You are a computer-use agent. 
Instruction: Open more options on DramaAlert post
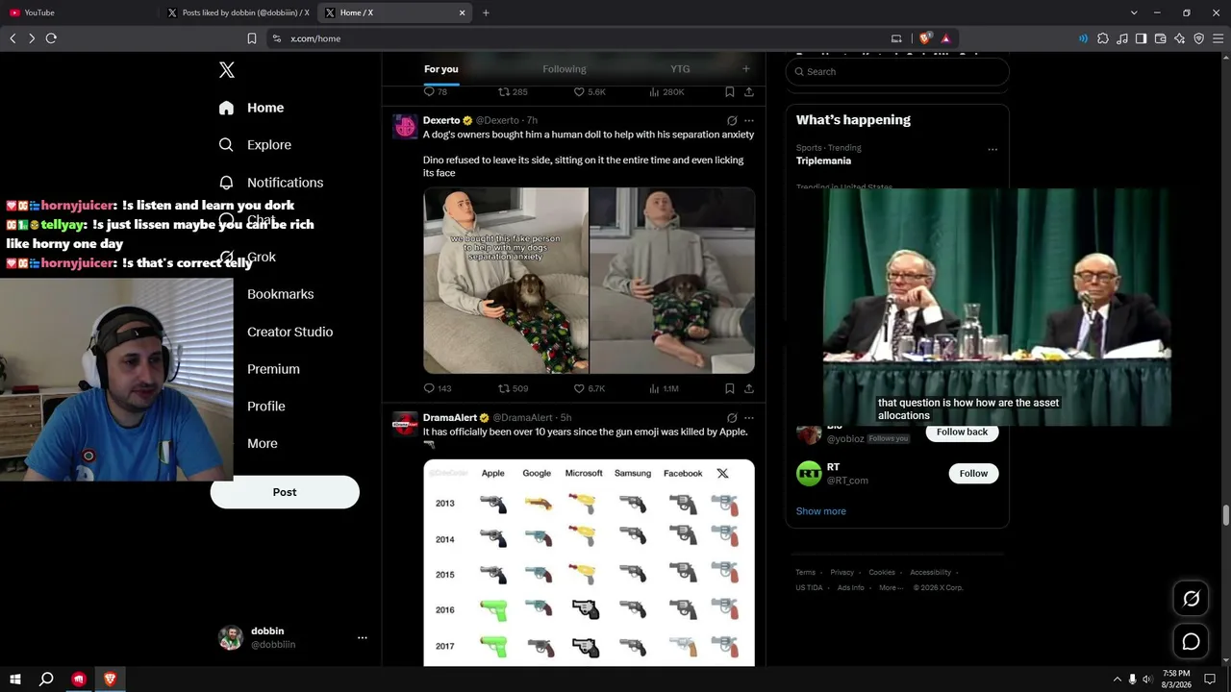pyautogui.click(x=749, y=418)
